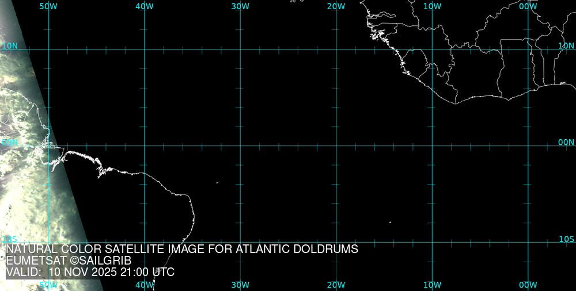Click the 10W longitude label at top edge
The height and width of the screenshot is (291, 576).
click(432, 6)
